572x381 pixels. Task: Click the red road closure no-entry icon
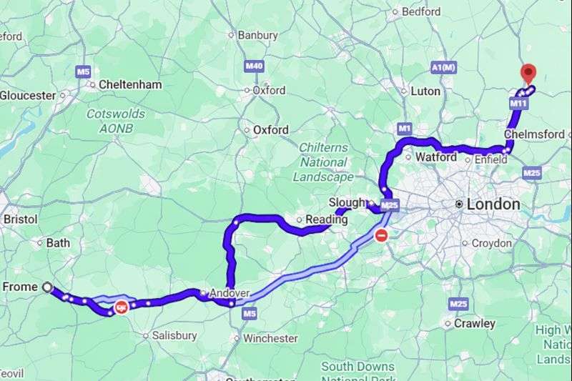point(381,235)
